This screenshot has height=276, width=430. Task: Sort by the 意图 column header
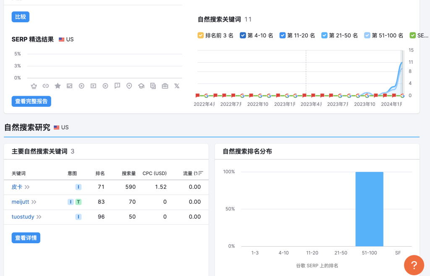[72, 173]
